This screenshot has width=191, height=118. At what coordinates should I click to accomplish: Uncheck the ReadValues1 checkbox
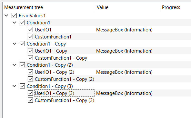coord(14,15)
